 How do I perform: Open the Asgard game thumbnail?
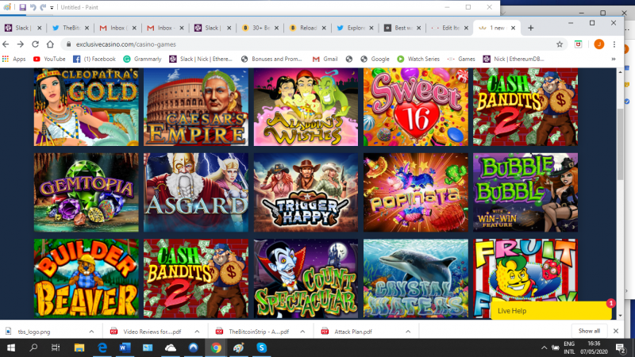[196, 192]
